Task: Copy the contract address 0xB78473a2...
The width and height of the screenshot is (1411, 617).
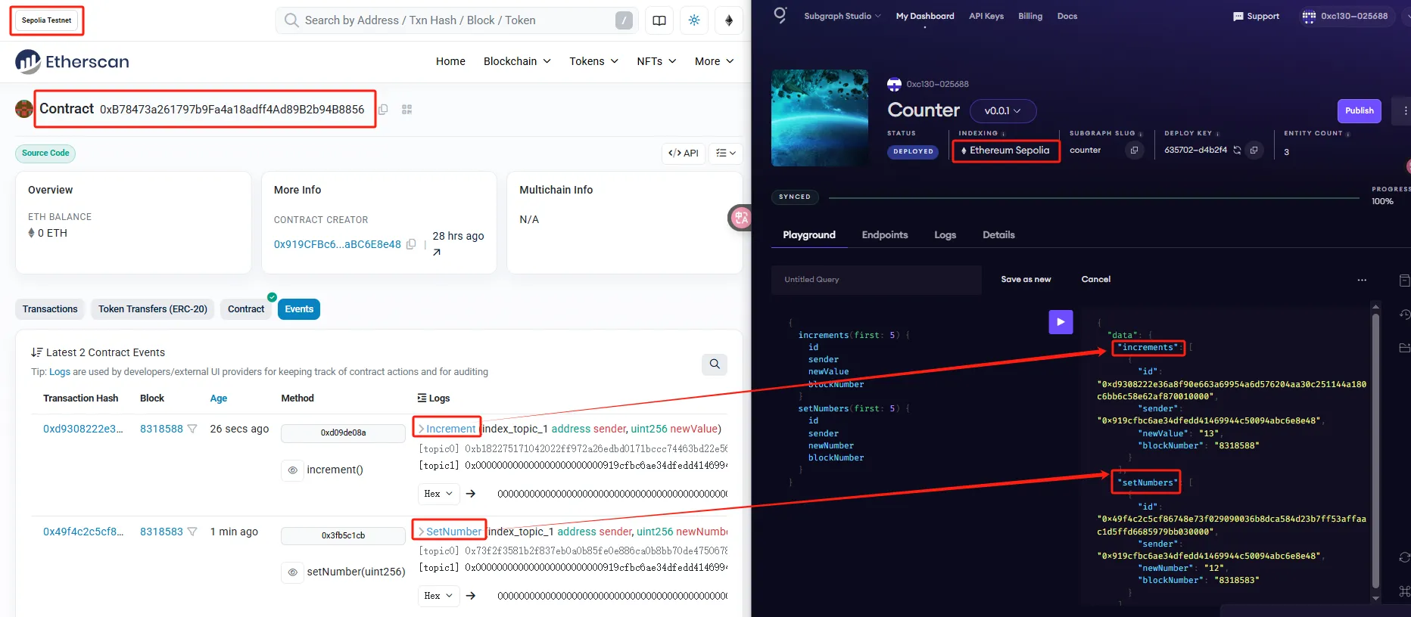Action: [383, 110]
